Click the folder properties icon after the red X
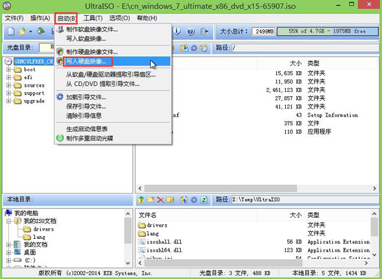The image size is (382, 279). click(170, 200)
